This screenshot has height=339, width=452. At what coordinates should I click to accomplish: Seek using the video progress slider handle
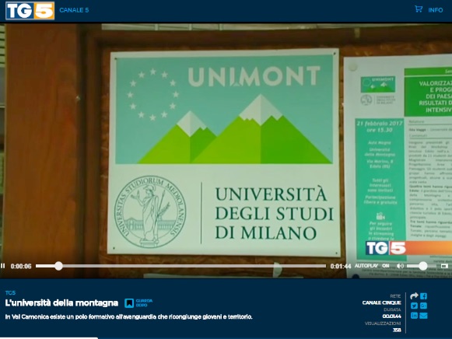tap(58, 266)
